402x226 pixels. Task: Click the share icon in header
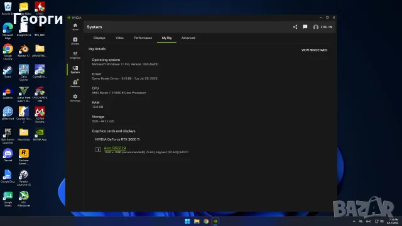coord(295,27)
